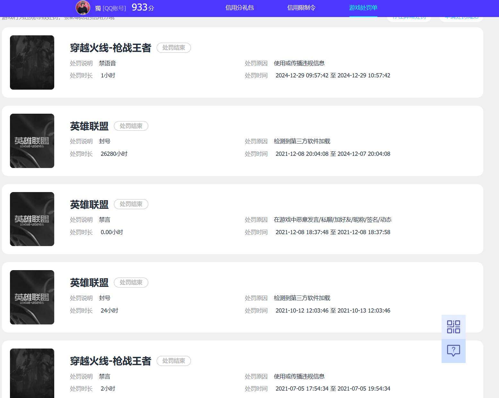Click the 26280小时 penalty duration
499x398 pixels.
pos(114,154)
